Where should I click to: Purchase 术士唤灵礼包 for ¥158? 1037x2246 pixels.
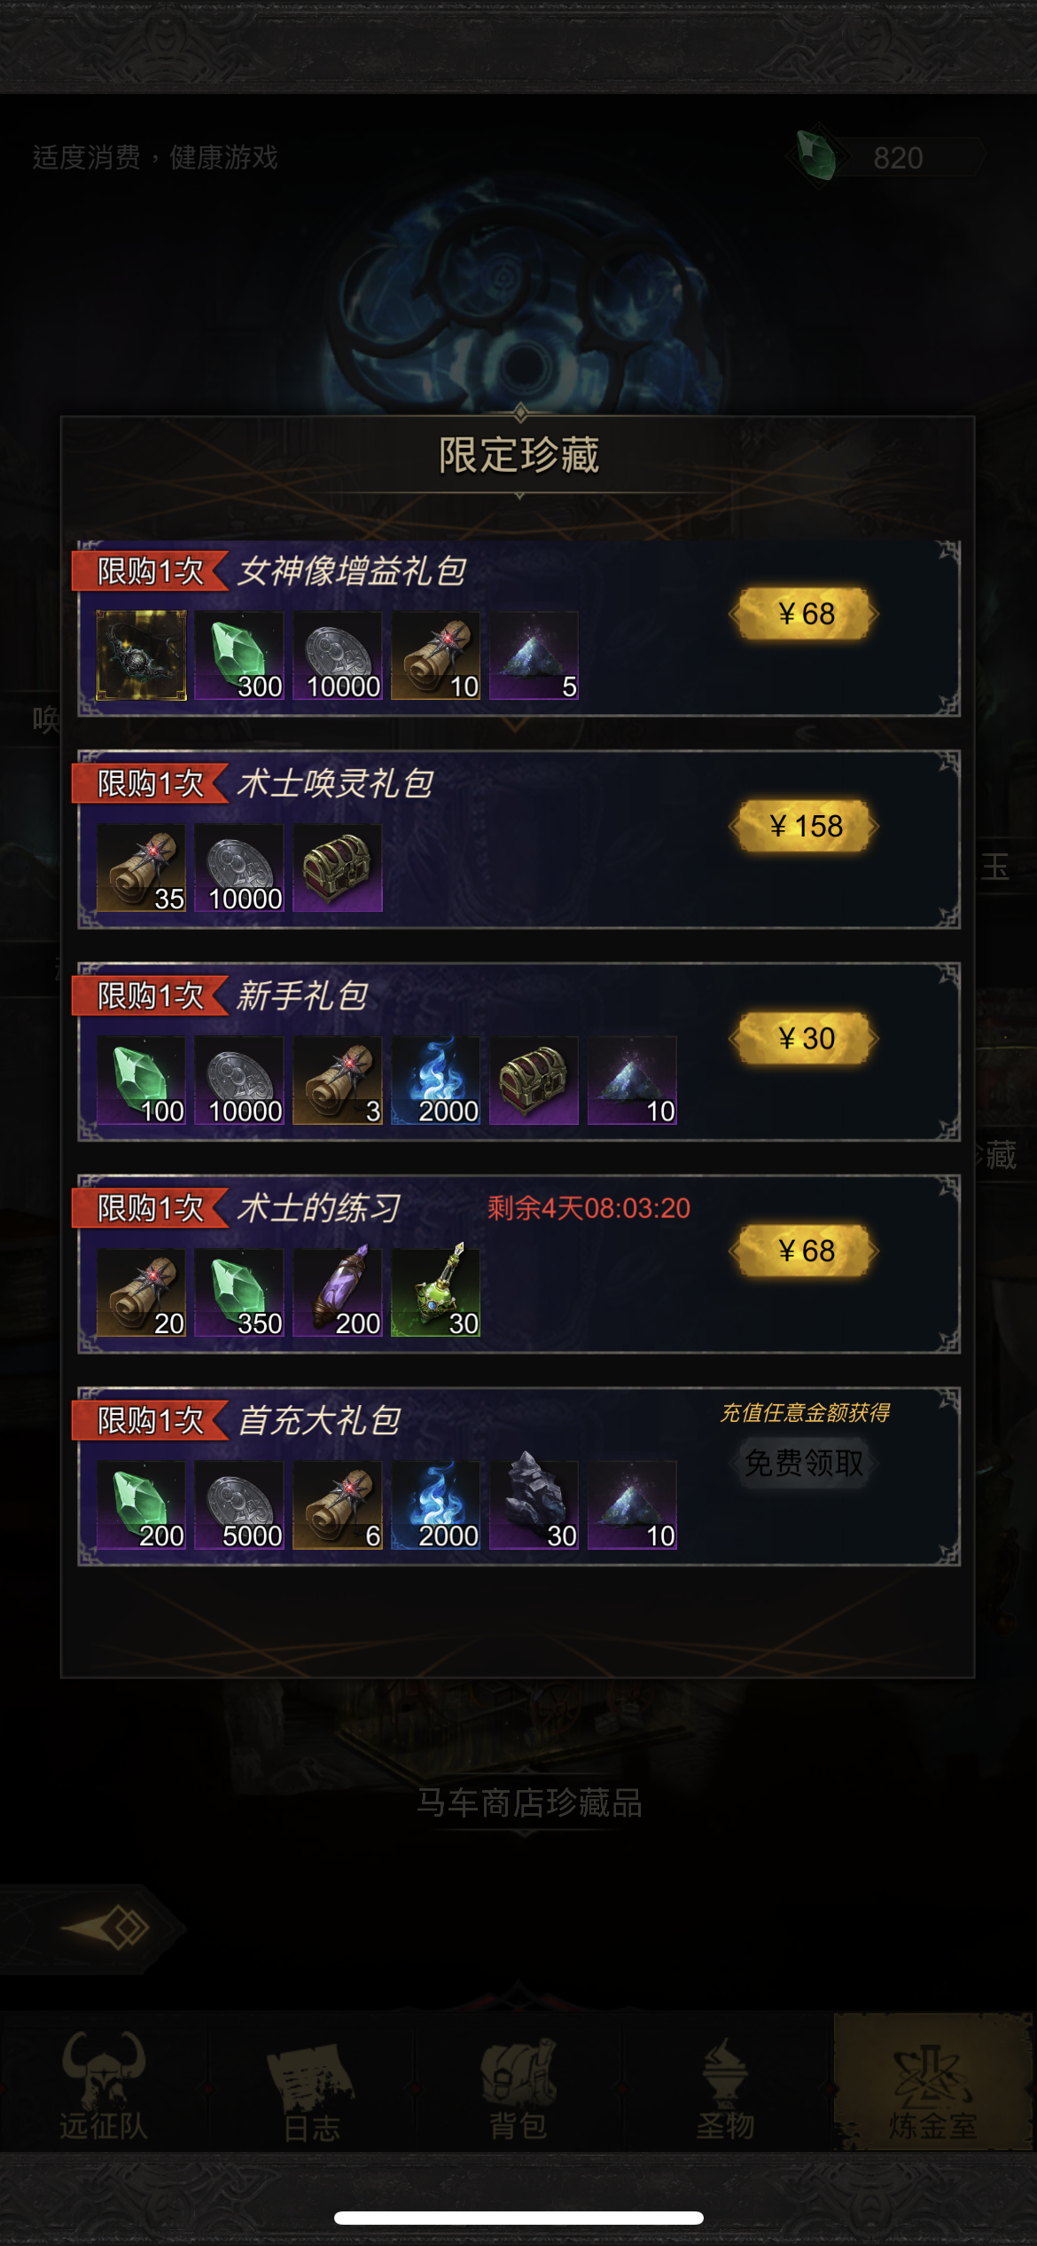pyautogui.click(x=805, y=826)
